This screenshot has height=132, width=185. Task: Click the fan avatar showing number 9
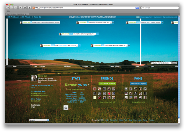[135, 93]
